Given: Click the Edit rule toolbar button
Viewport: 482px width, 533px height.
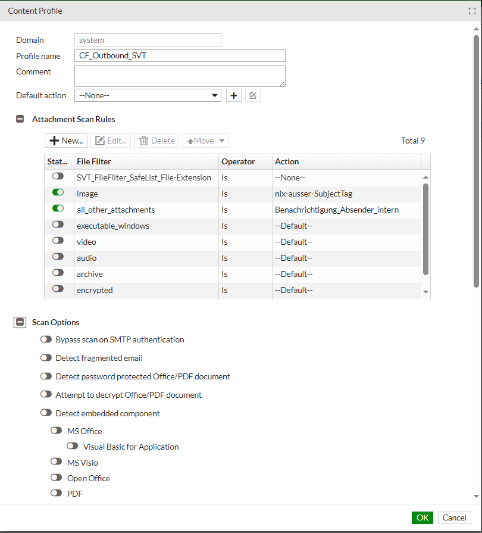Looking at the screenshot, I should pyautogui.click(x=111, y=141).
